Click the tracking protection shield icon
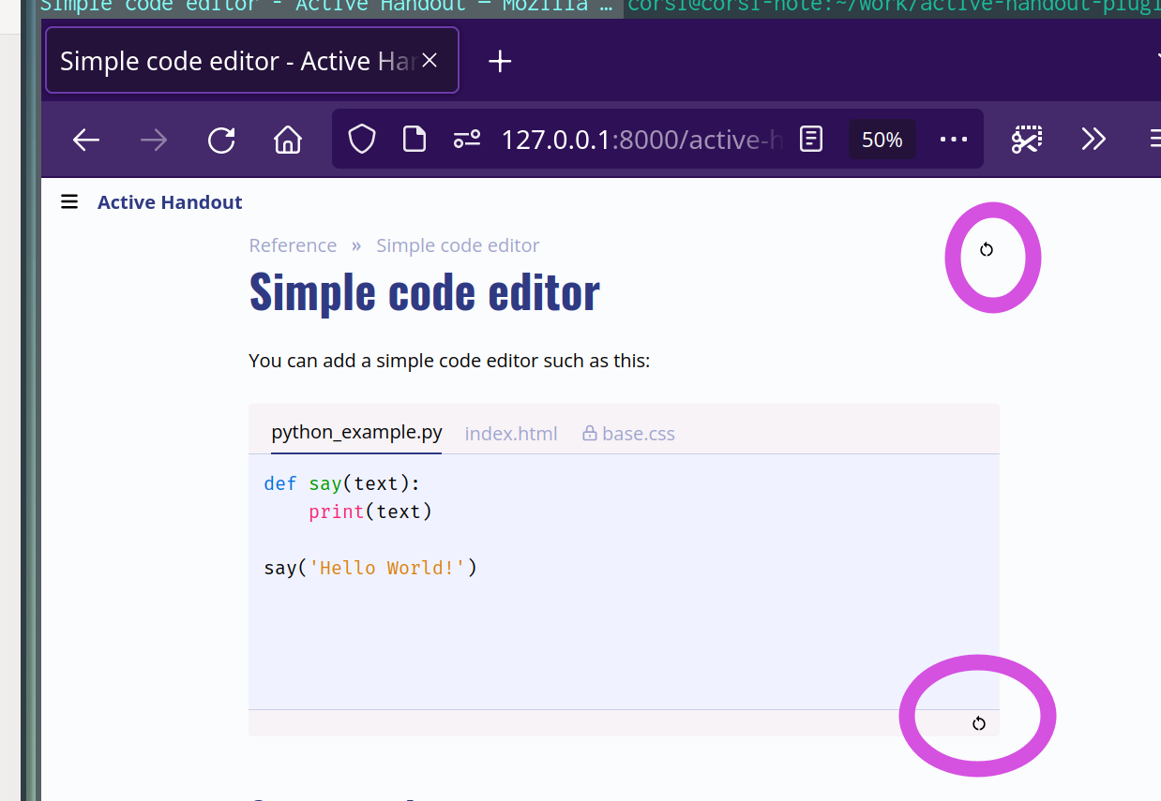This screenshot has width=1161, height=801. click(x=361, y=138)
